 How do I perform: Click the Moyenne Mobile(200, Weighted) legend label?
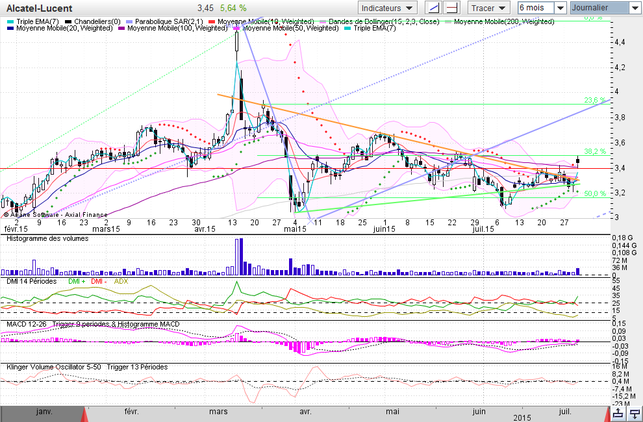(x=504, y=21)
